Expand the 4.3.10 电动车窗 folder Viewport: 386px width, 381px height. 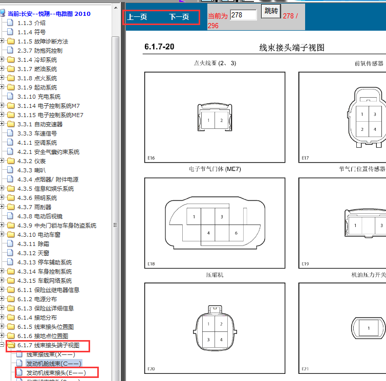[x=2, y=234]
